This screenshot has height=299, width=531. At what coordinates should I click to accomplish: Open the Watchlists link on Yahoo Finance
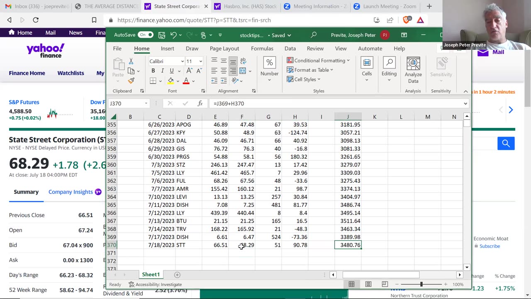pos(71,73)
